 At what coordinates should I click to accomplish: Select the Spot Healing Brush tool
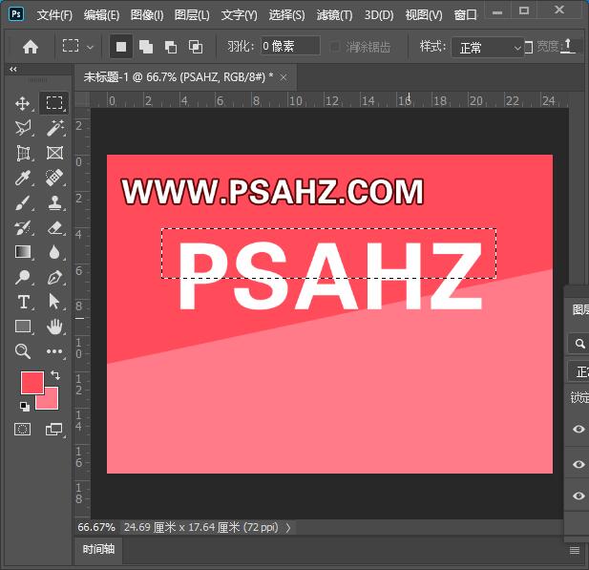[54, 178]
